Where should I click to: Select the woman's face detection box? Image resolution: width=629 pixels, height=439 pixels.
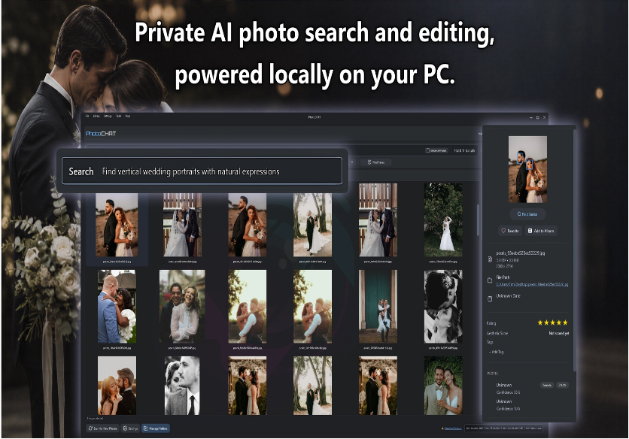pyautogui.click(x=530, y=165)
